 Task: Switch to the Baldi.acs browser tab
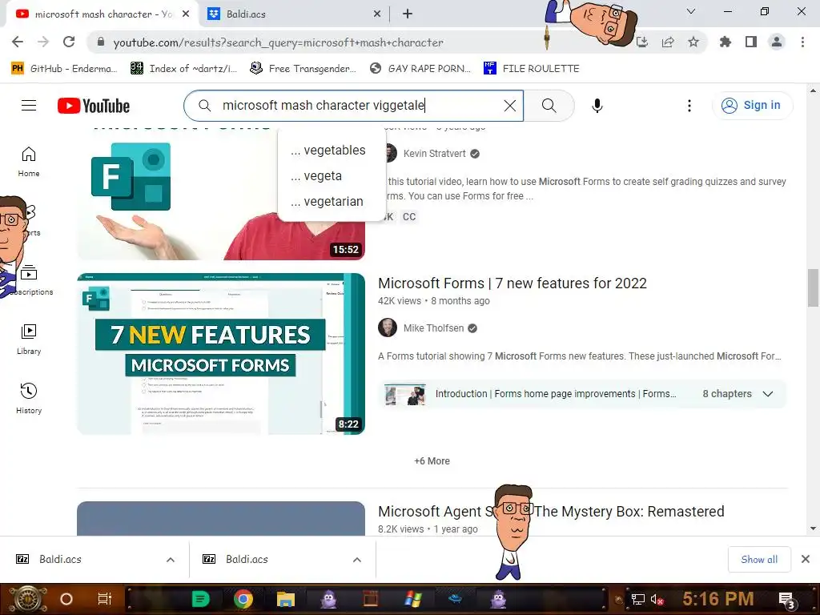pyautogui.click(x=293, y=14)
